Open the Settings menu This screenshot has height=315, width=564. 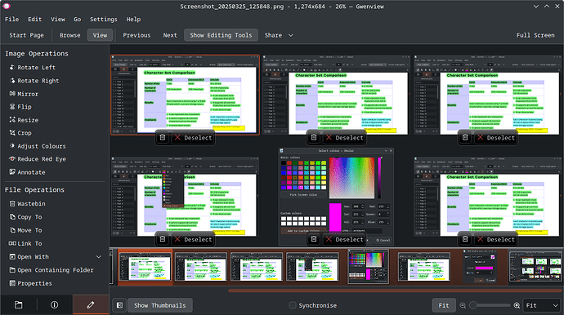pyautogui.click(x=104, y=20)
